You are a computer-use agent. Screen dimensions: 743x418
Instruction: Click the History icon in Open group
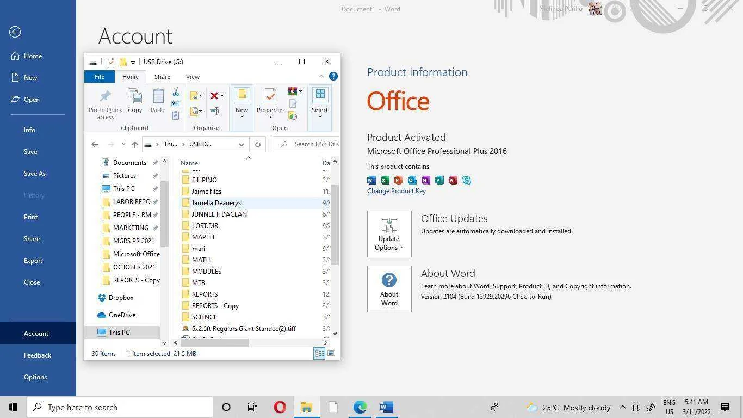293,115
